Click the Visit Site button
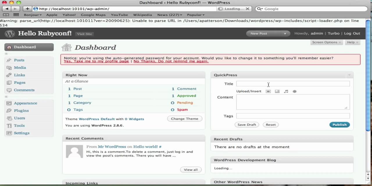 click(x=85, y=34)
